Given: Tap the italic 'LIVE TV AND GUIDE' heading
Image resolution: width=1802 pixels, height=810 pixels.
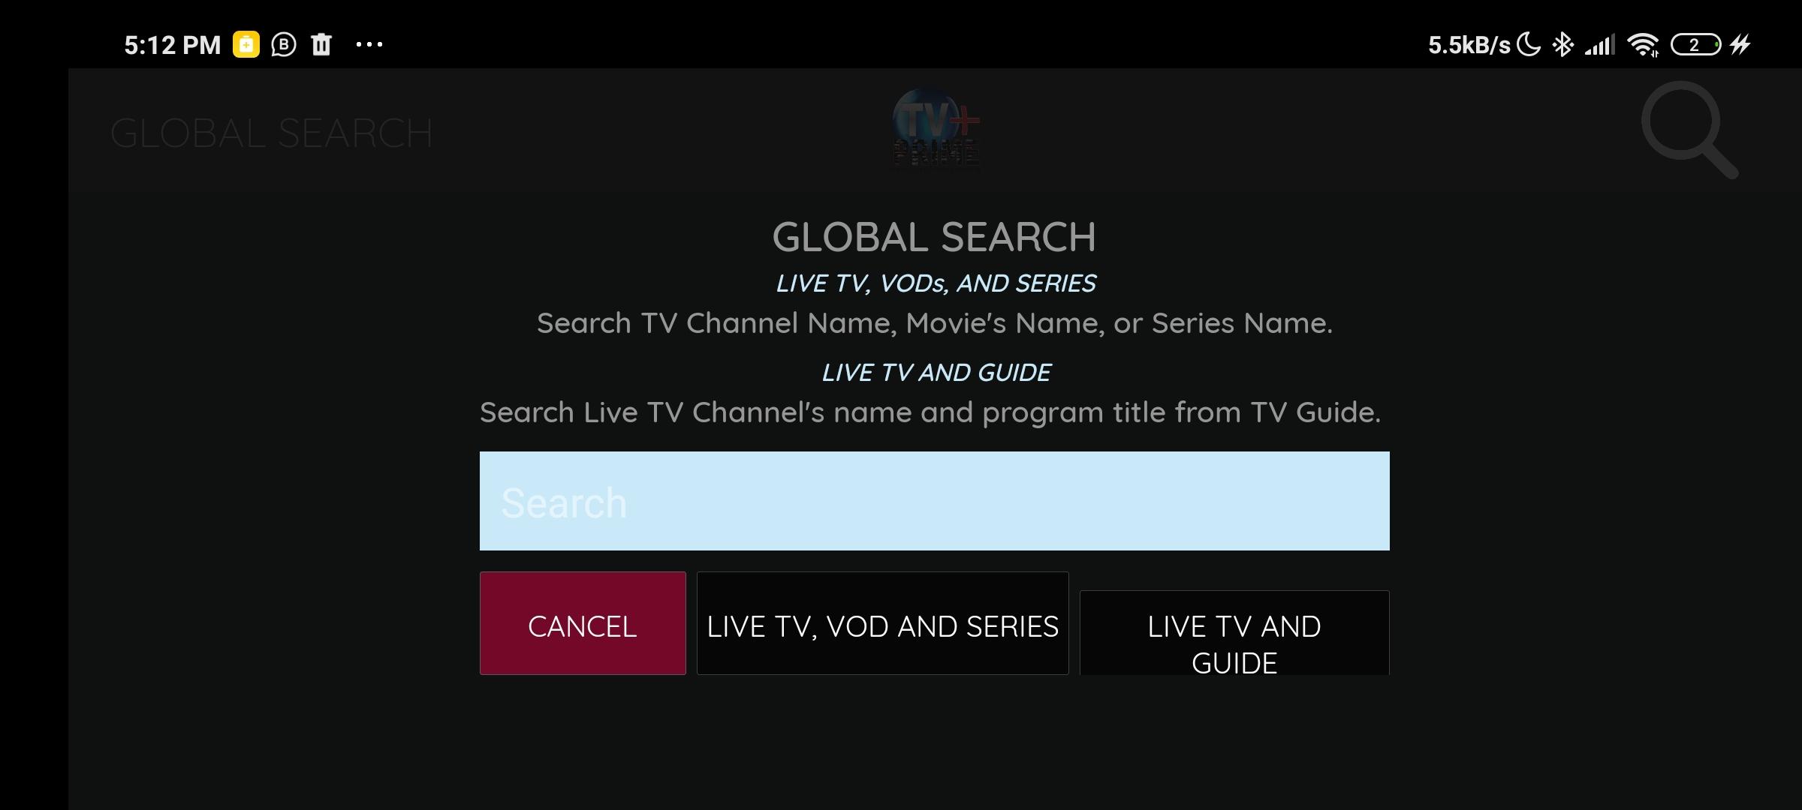Looking at the screenshot, I should tap(936, 373).
